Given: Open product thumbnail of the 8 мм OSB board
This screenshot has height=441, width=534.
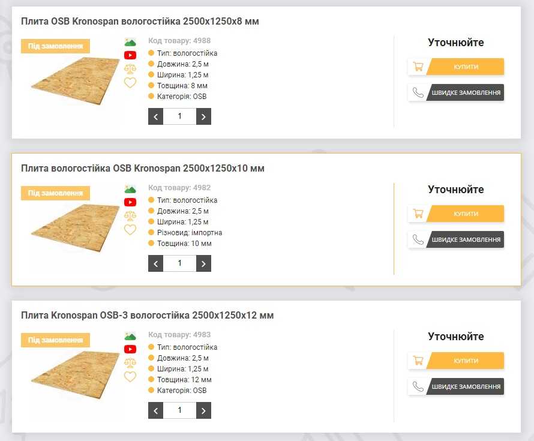Looking at the screenshot, I should (76, 81).
